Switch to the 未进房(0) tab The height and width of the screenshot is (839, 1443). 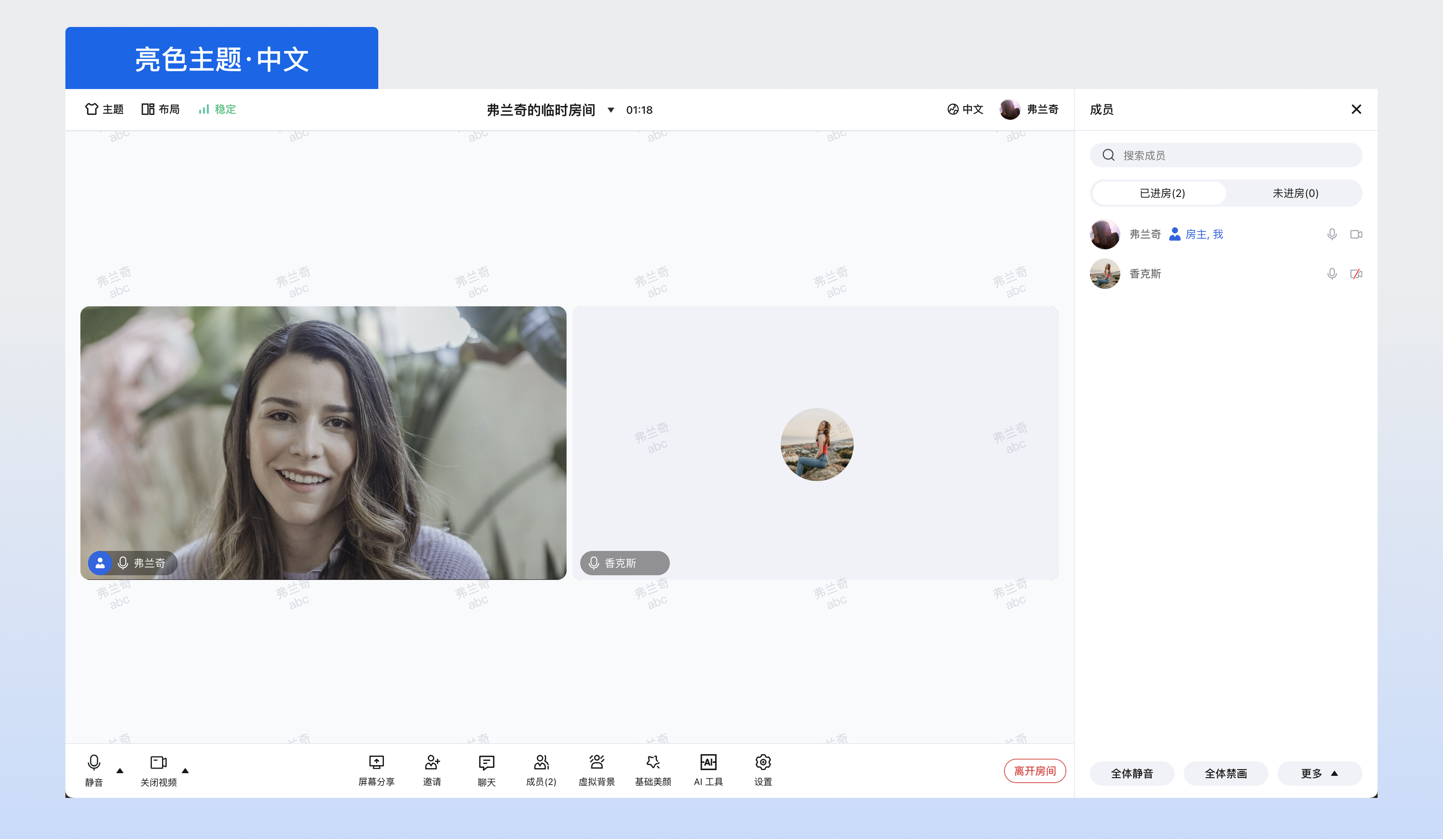click(x=1295, y=193)
